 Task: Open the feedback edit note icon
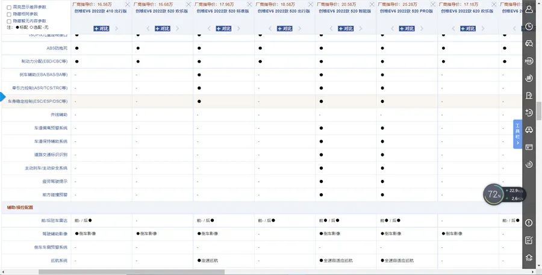529,240
